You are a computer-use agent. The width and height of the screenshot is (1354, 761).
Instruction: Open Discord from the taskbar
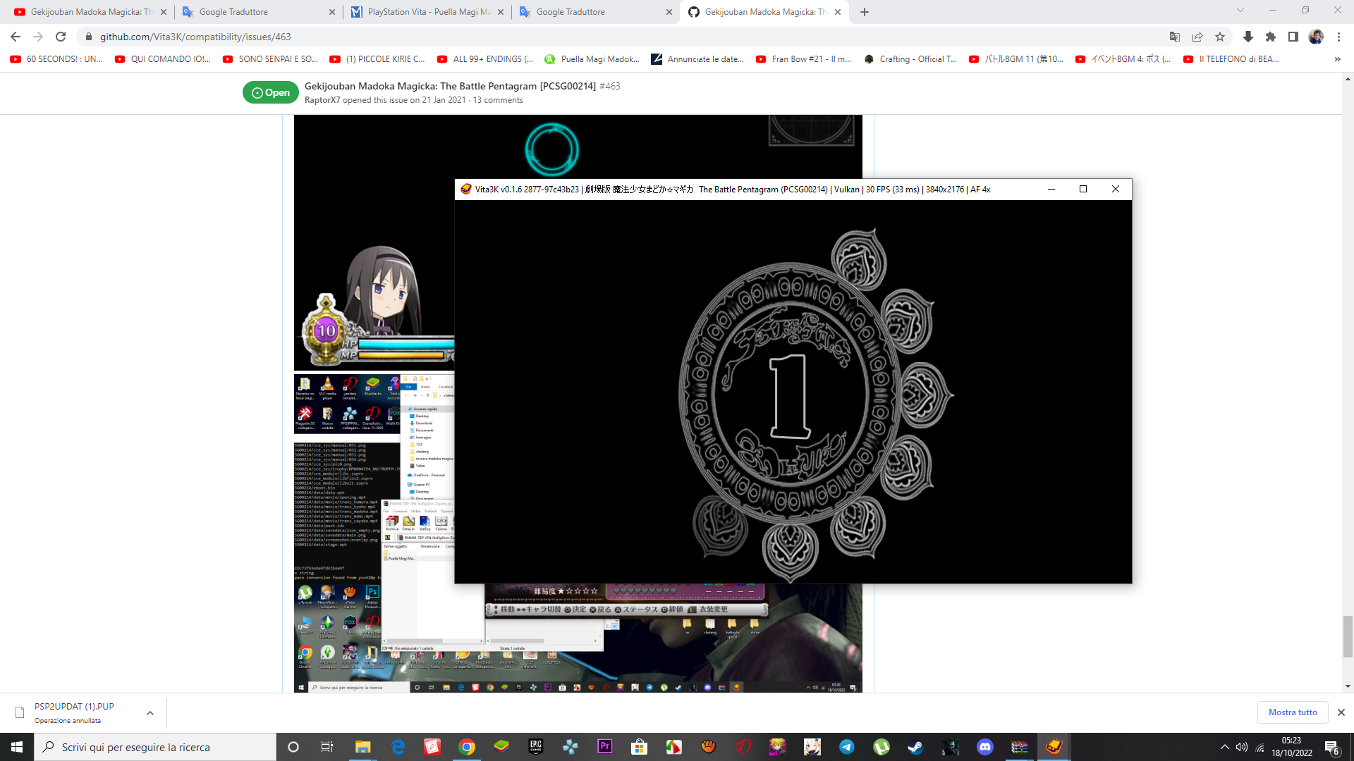pyautogui.click(x=985, y=747)
